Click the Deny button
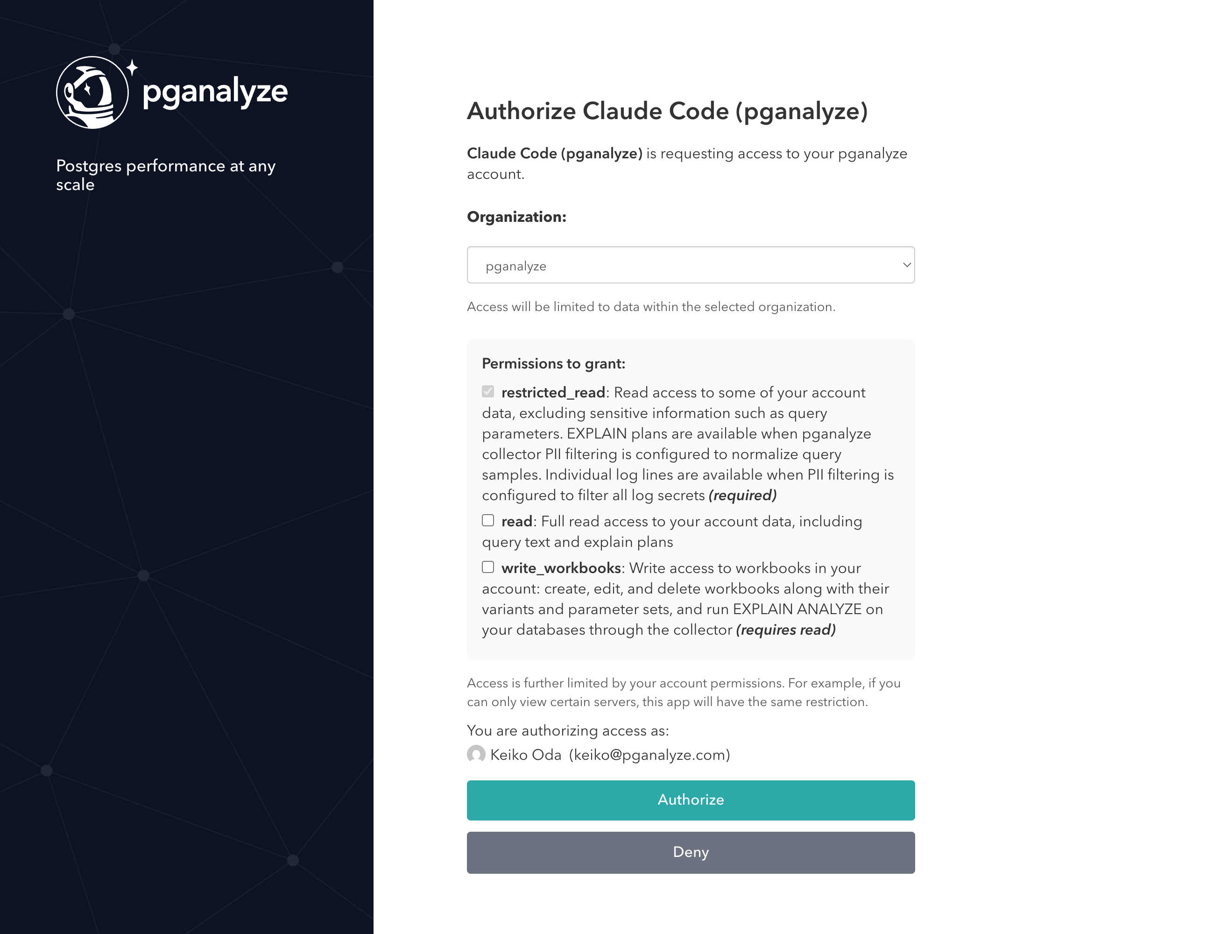The image size is (1214, 934). coord(691,852)
